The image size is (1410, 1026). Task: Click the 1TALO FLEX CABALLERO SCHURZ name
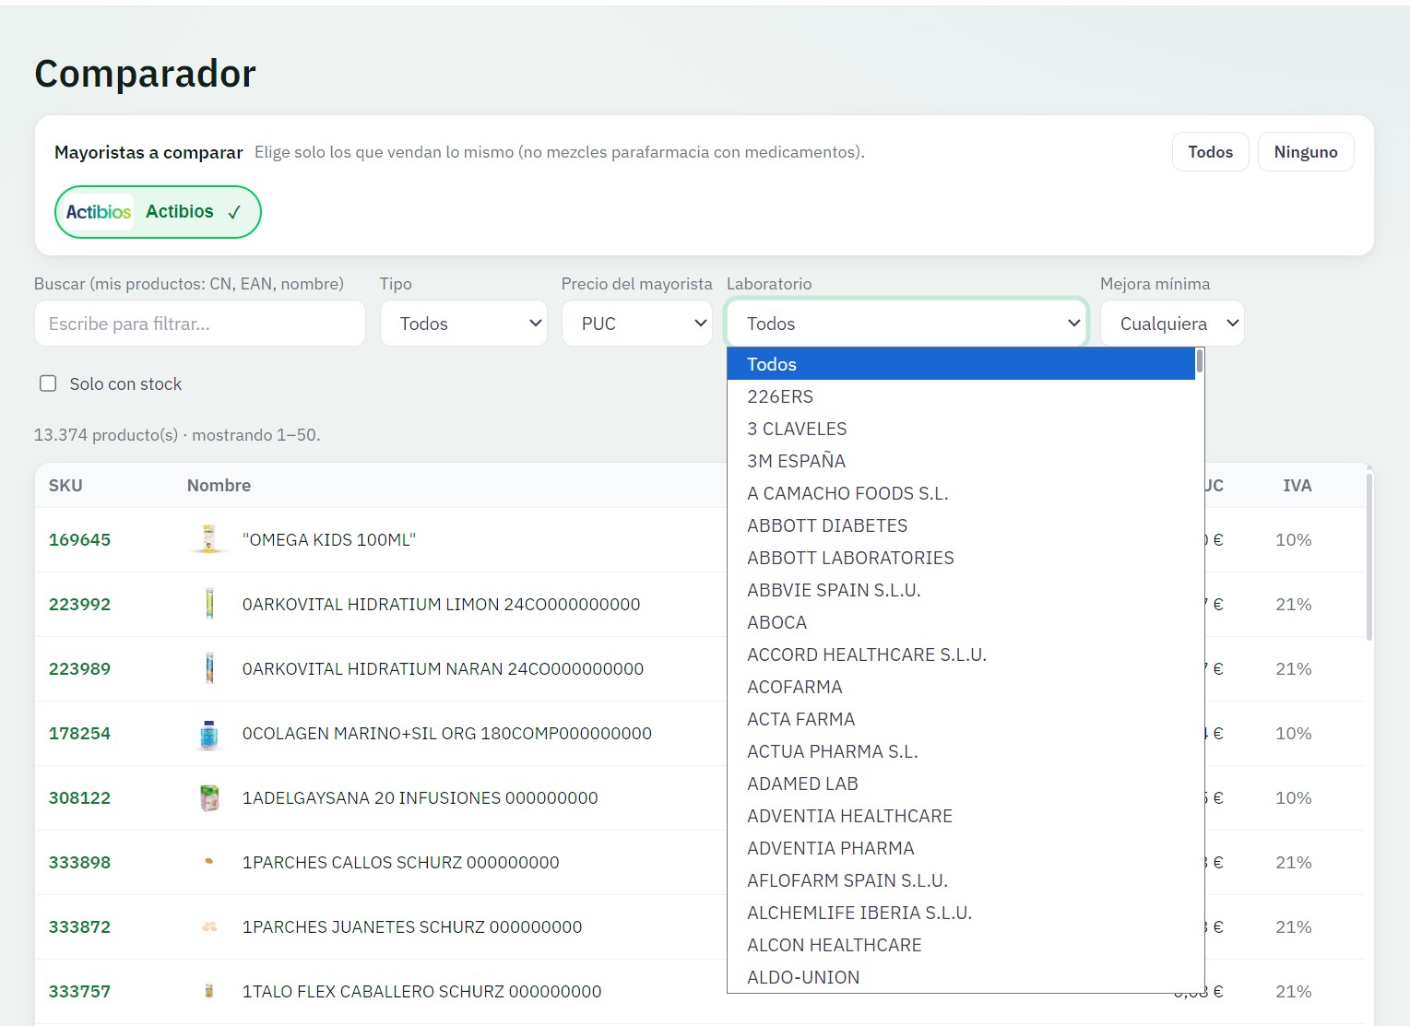pos(421,992)
